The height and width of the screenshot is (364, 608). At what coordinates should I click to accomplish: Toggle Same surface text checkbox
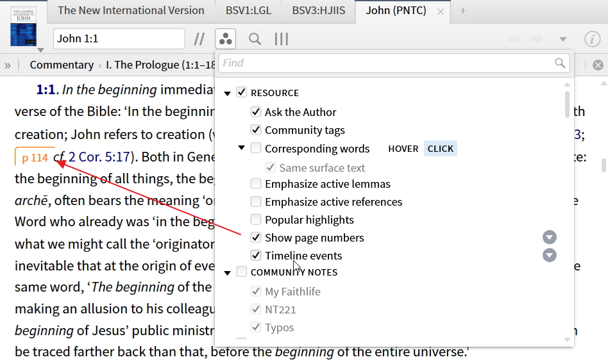(270, 167)
